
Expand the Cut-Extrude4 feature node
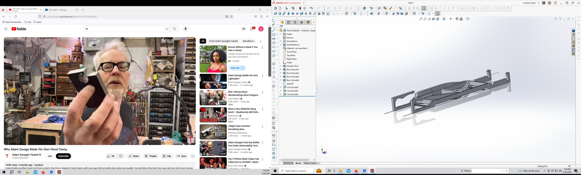[281, 87]
